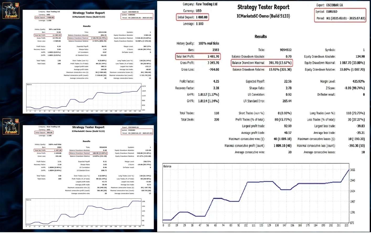Click the Initial Deposit 500.00 highlighted box

[x=44, y=133]
